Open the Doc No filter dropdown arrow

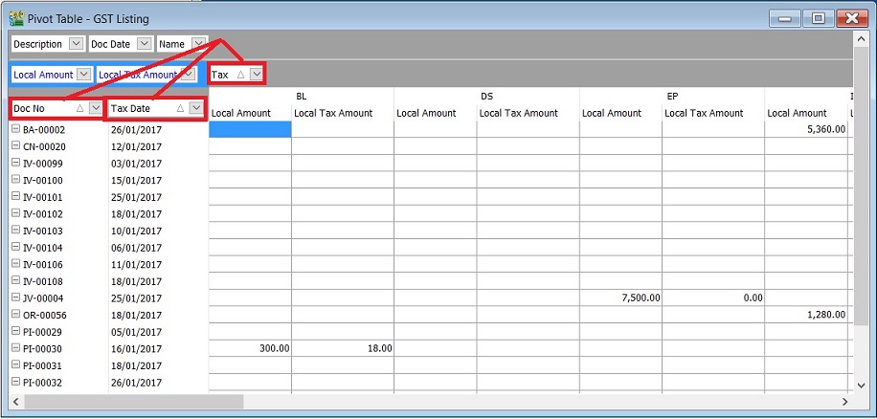pos(95,109)
